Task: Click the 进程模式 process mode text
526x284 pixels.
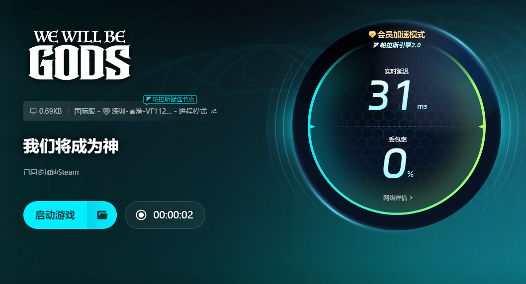Action: [x=192, y=111]
